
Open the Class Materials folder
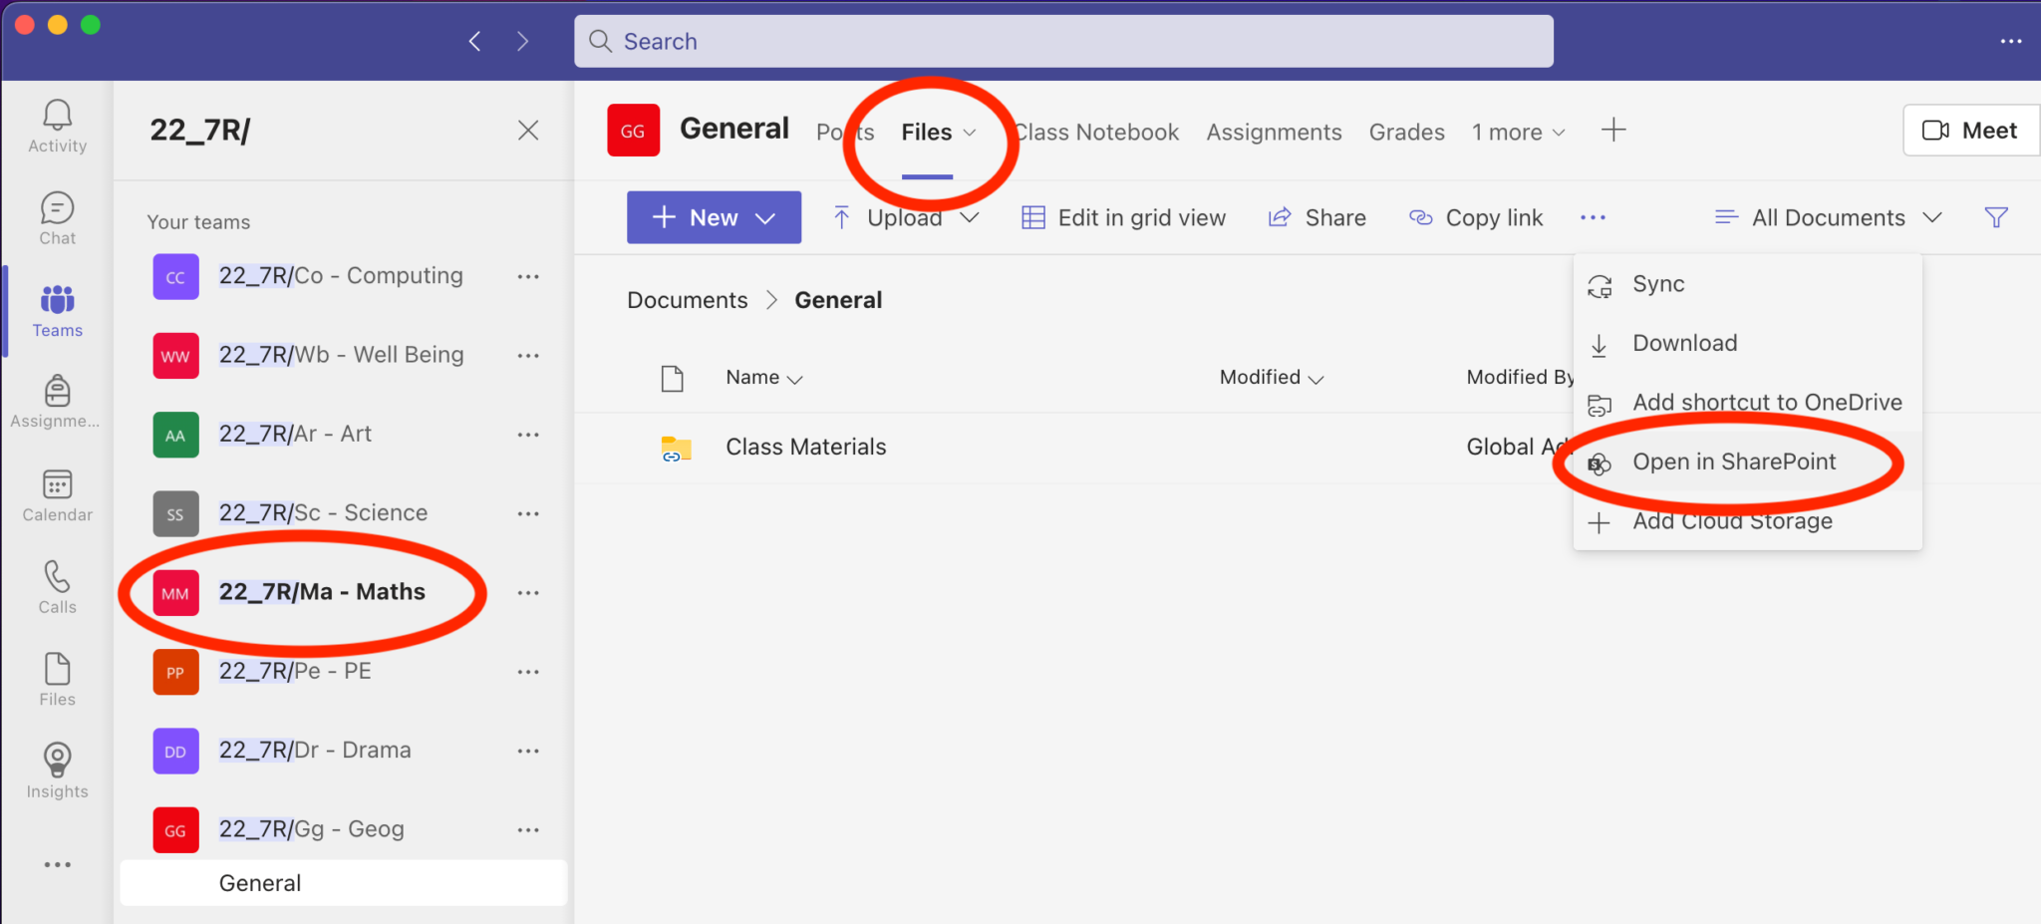click(805, 447)
